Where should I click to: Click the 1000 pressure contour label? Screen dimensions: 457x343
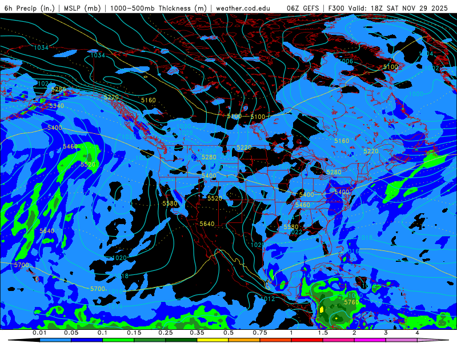pos(416,94)
